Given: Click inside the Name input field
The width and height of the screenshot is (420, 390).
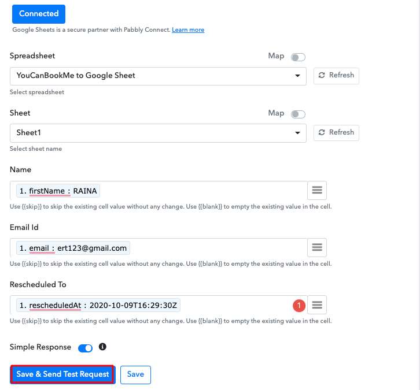Looking at the screenshot, I should point(202,190).
